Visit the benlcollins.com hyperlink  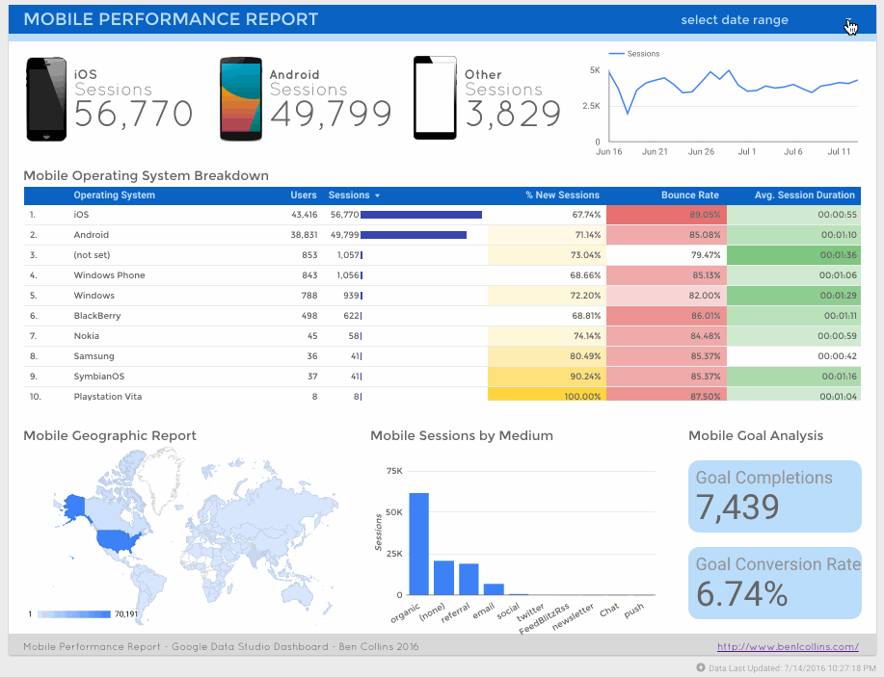(789, 646)
